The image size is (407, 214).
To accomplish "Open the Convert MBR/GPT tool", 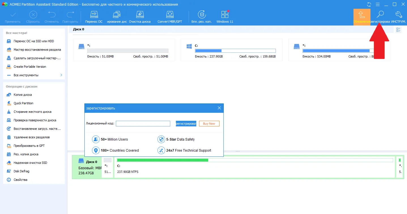I will [170, 17].
